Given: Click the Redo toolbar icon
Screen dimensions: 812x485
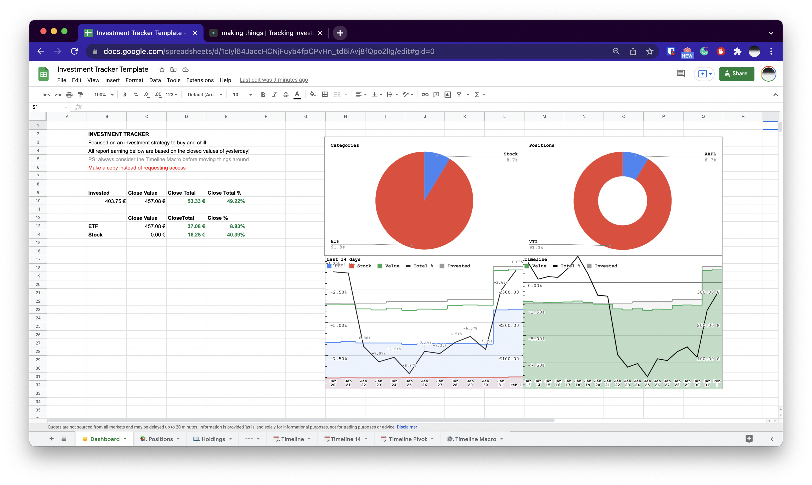Looking at the screenshot, I should pyautogui.click(x=58, y=95).
